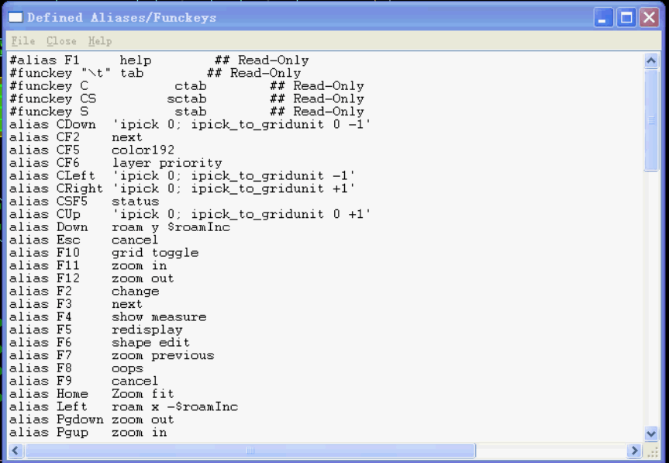Close the Defined Aliases/Funckeys window

(x=650, y=18)
